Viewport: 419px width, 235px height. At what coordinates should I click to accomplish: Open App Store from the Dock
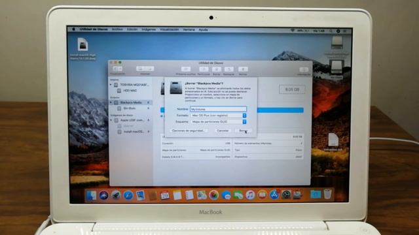pyautogui.click(x=274, y=195)
